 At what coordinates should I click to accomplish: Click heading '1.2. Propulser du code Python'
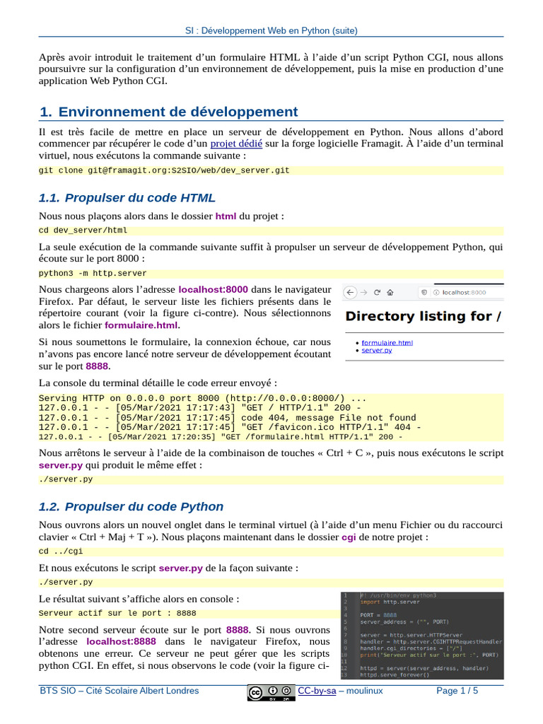click(131, 506)
